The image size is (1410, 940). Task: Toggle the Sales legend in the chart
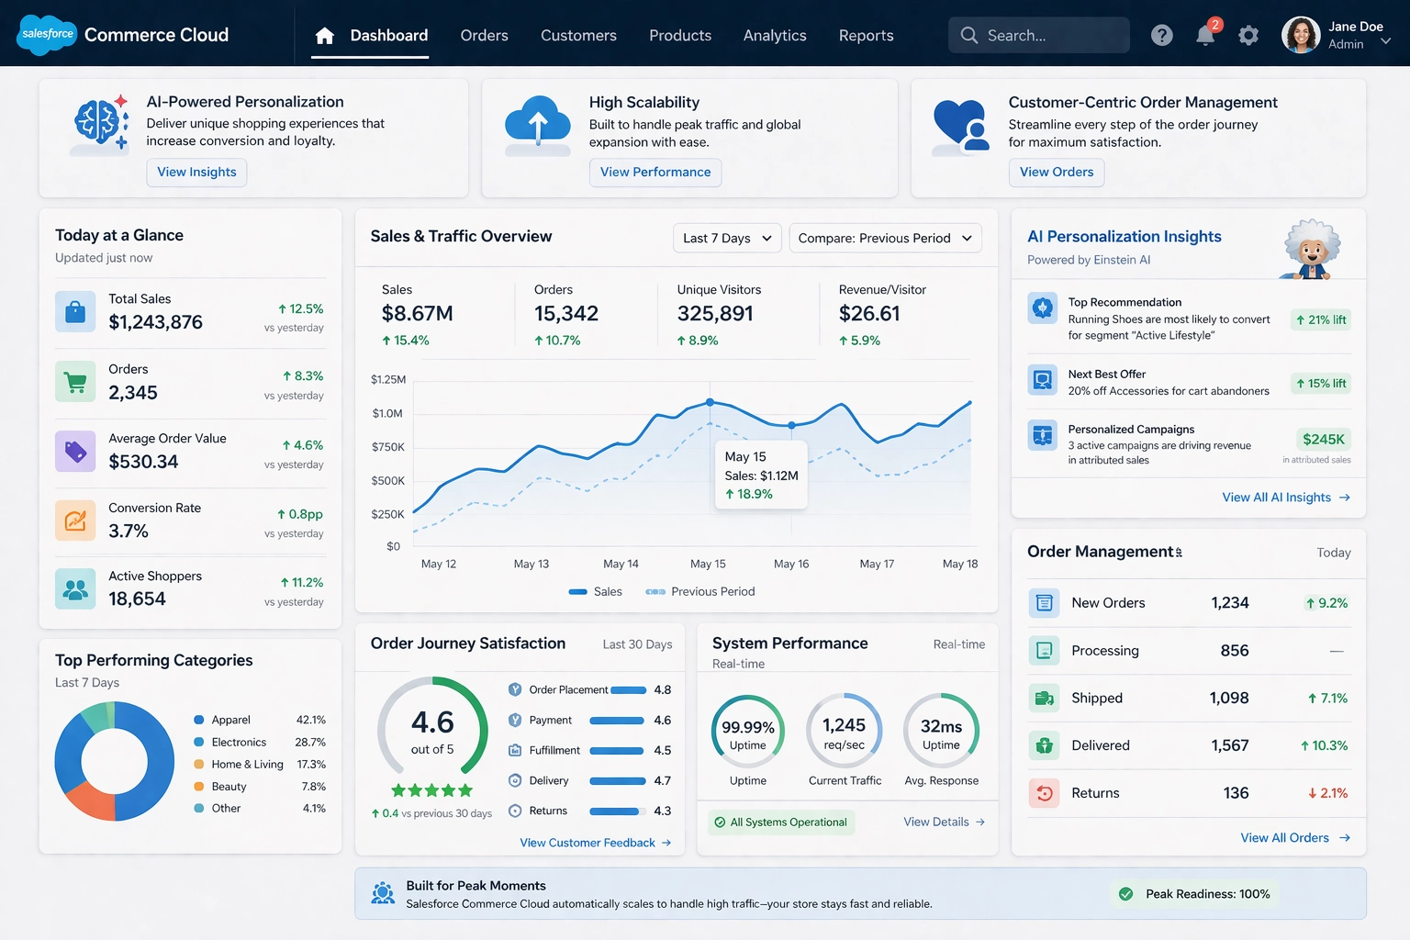(596, 591)
